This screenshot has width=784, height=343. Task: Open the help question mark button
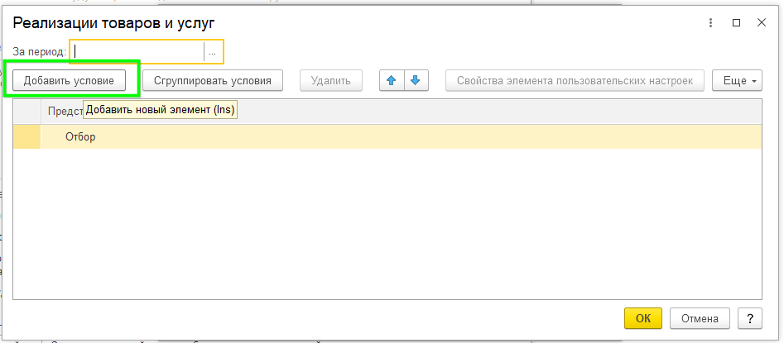pyautogui.click(x=748, y=318)
